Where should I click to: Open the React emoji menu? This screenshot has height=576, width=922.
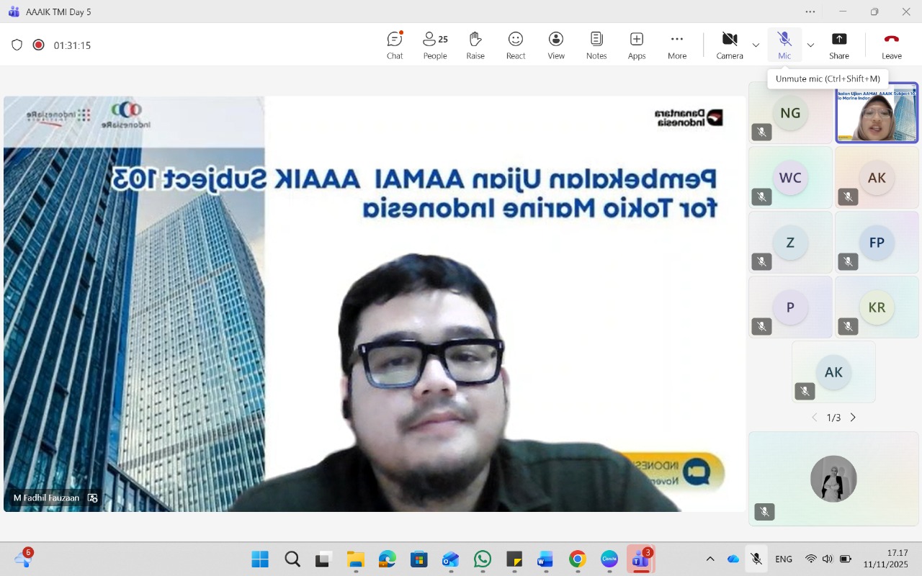[516, 45]
